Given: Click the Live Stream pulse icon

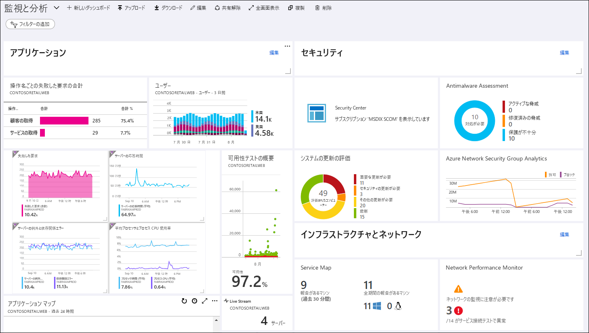Looking at the screenshot, I should (x=226, y=301).
